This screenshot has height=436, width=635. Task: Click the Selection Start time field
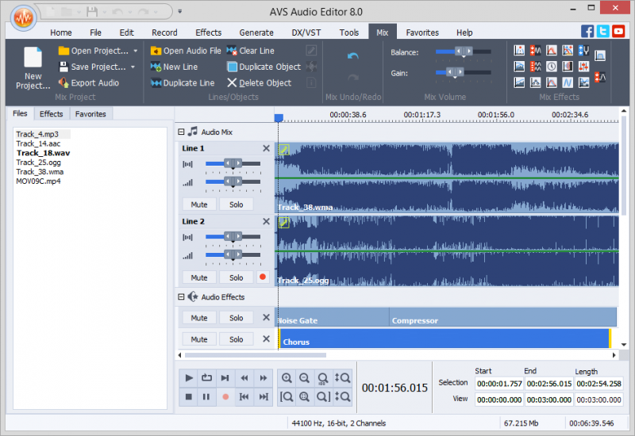click(x=499, y=384)
